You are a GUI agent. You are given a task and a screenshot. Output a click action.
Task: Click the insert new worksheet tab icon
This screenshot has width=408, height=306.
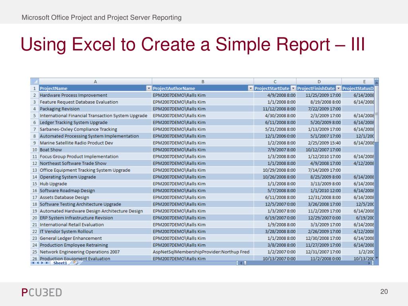pos(76,263)
